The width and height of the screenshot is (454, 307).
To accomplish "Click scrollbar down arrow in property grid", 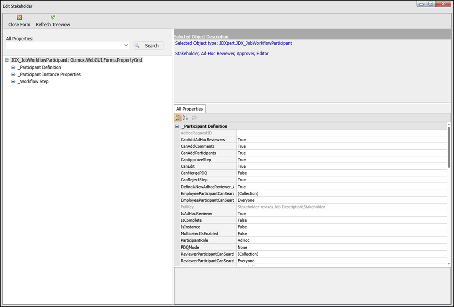I will click(x=449, y=263).
